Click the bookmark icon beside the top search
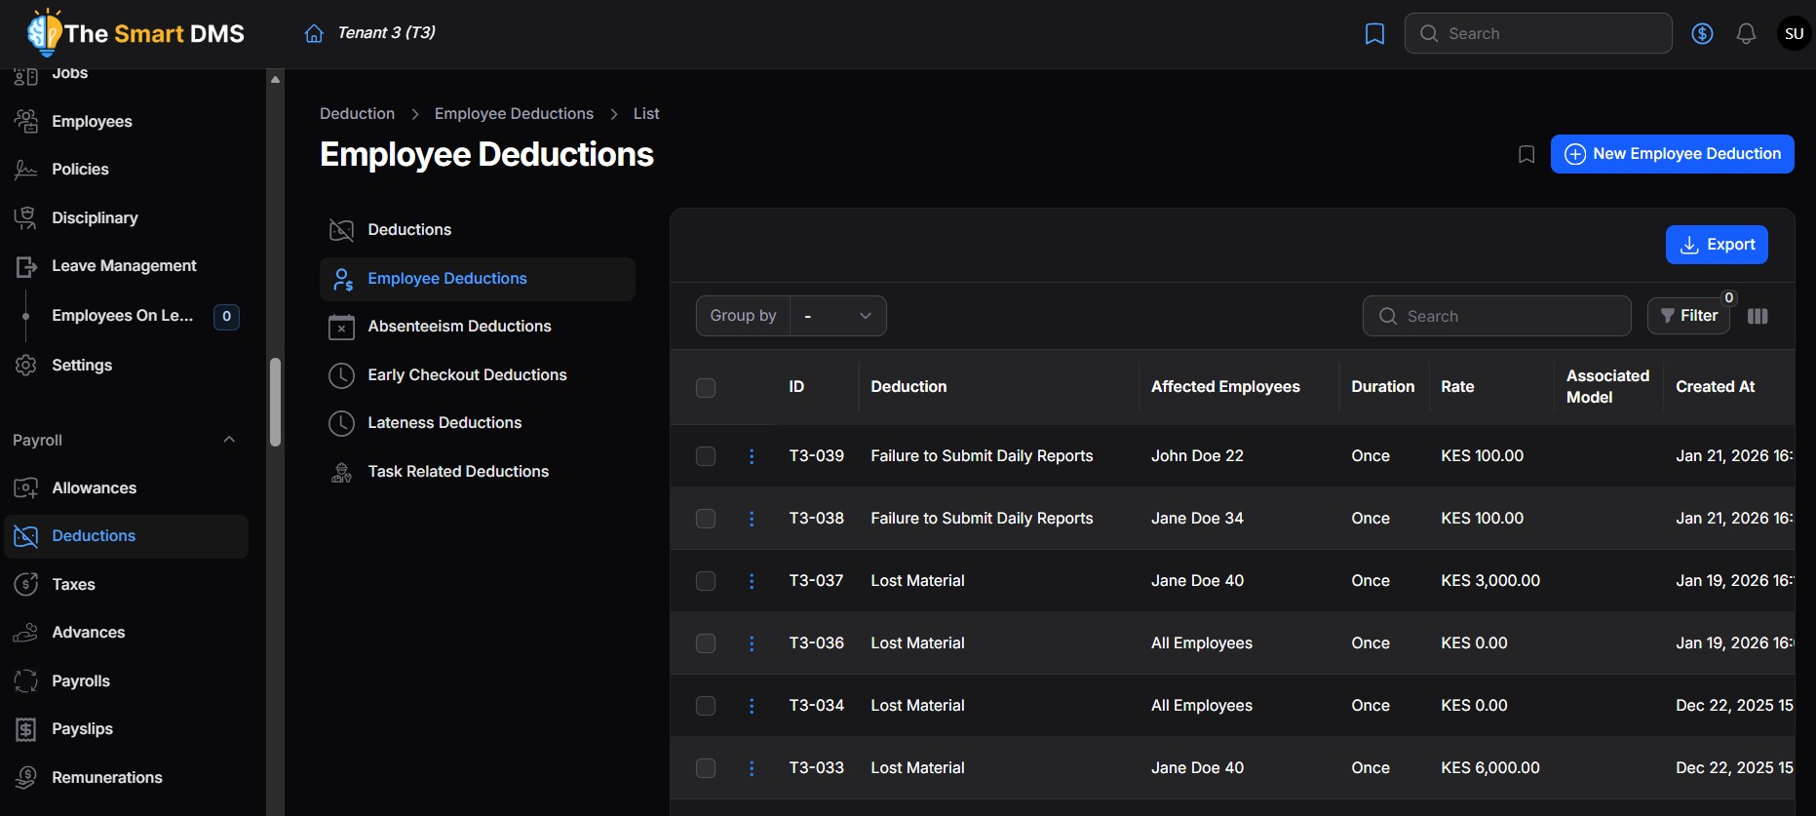Image resolution: width=1816 pixels, height=816 pixels. pyautogui.click(x=1374, y=34)
